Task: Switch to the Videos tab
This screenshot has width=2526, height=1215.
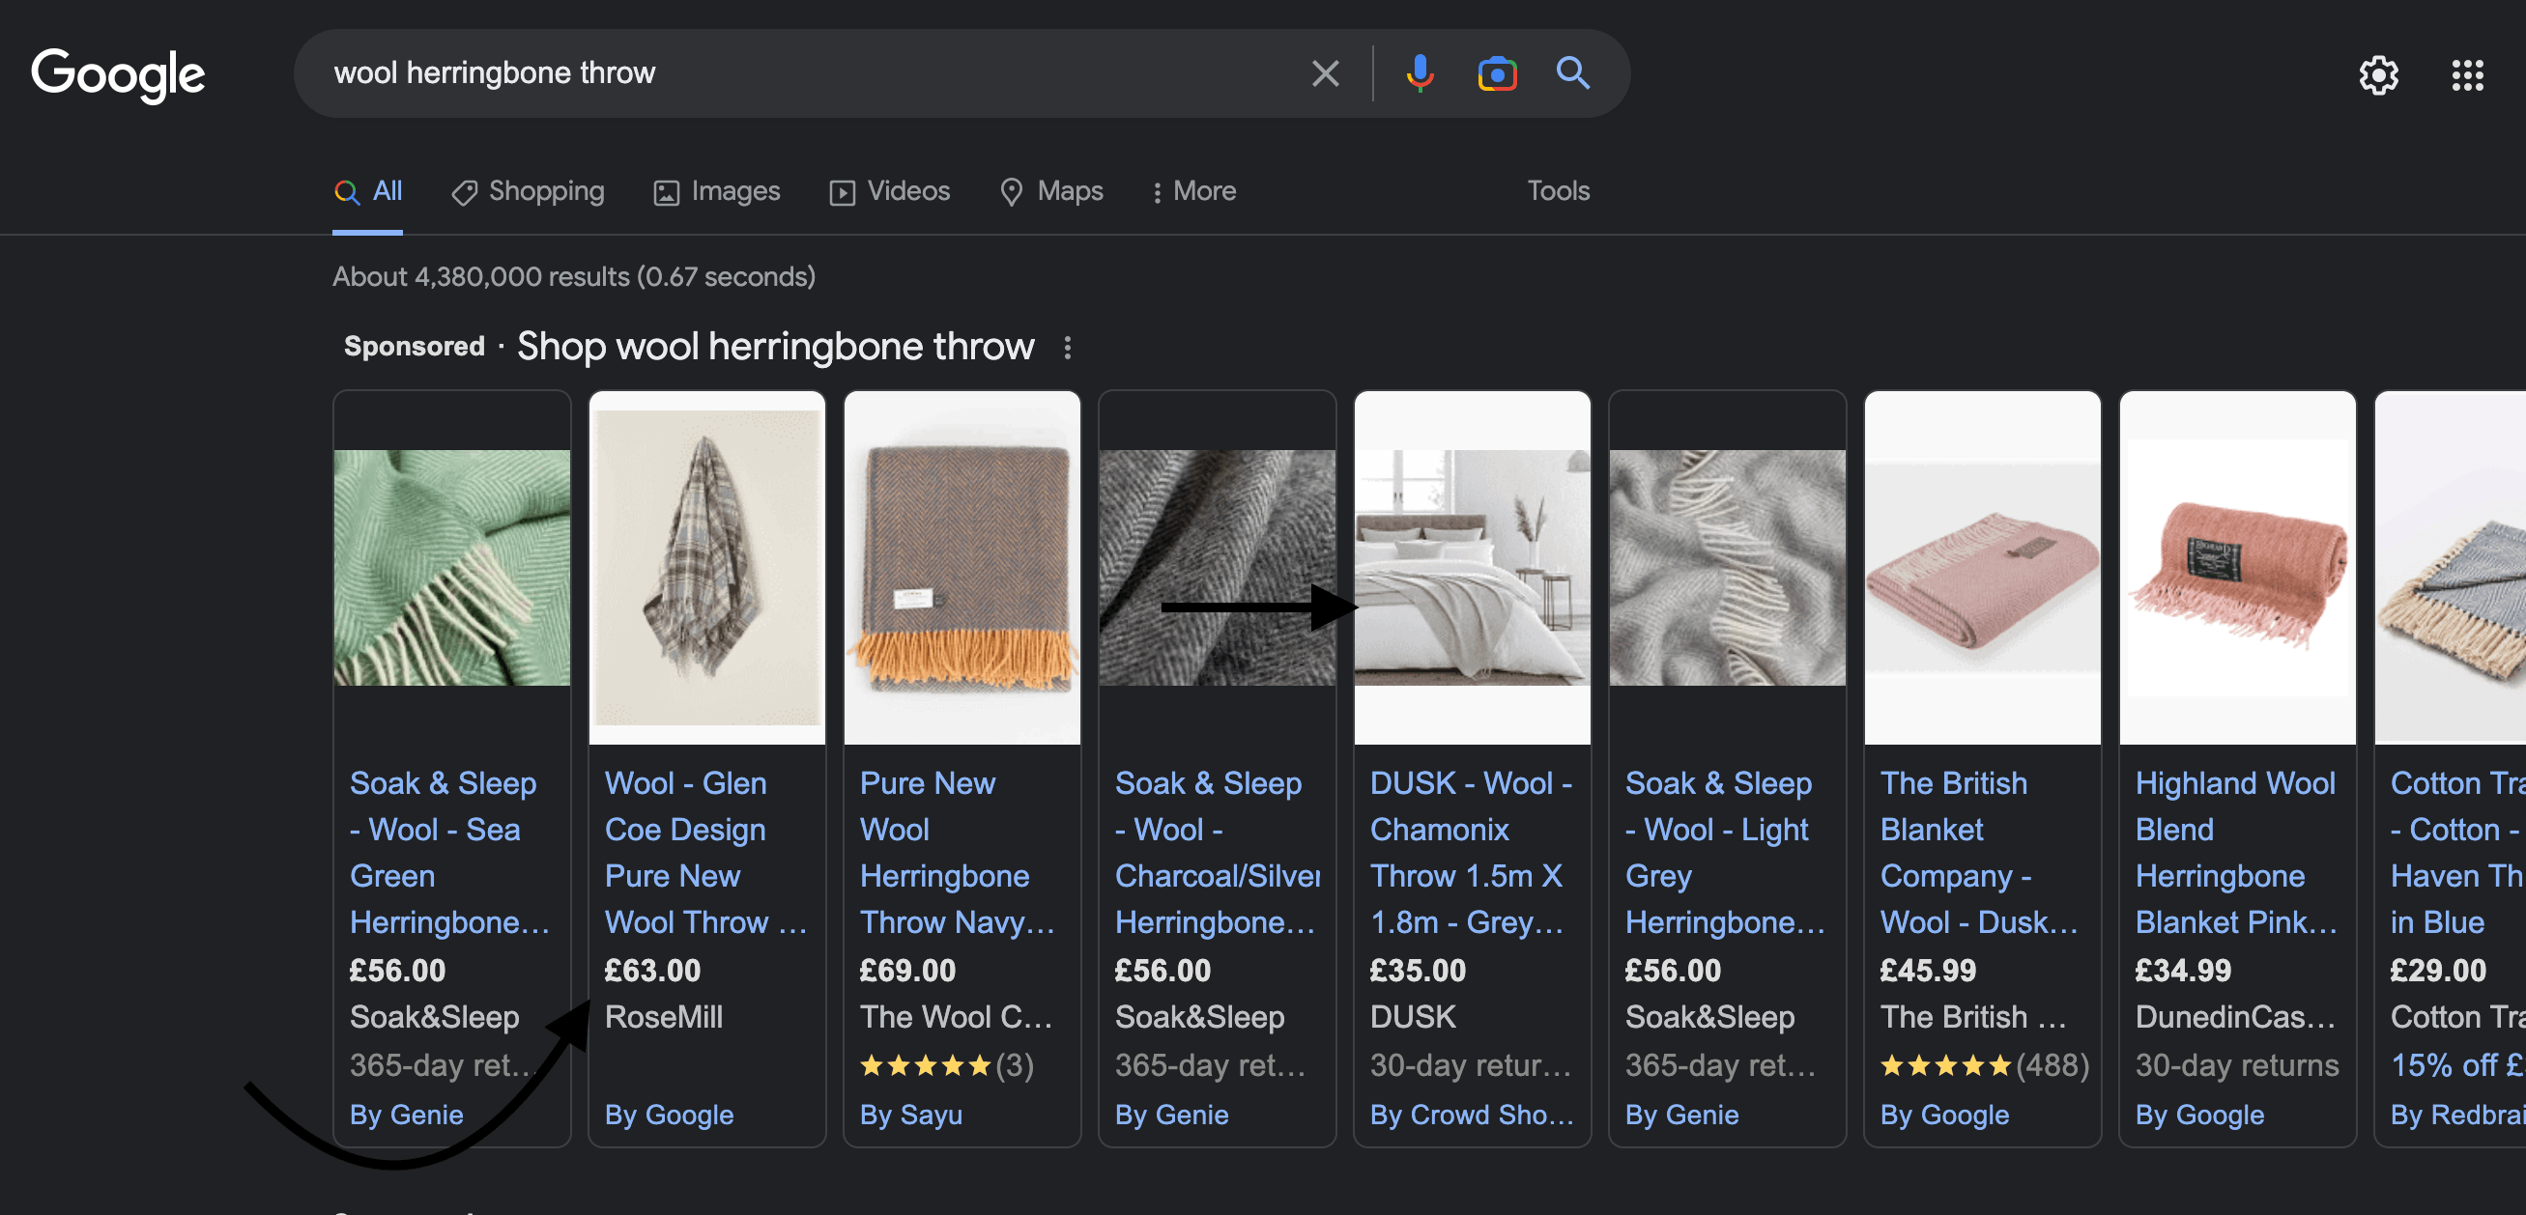Action: click(889, 191)
